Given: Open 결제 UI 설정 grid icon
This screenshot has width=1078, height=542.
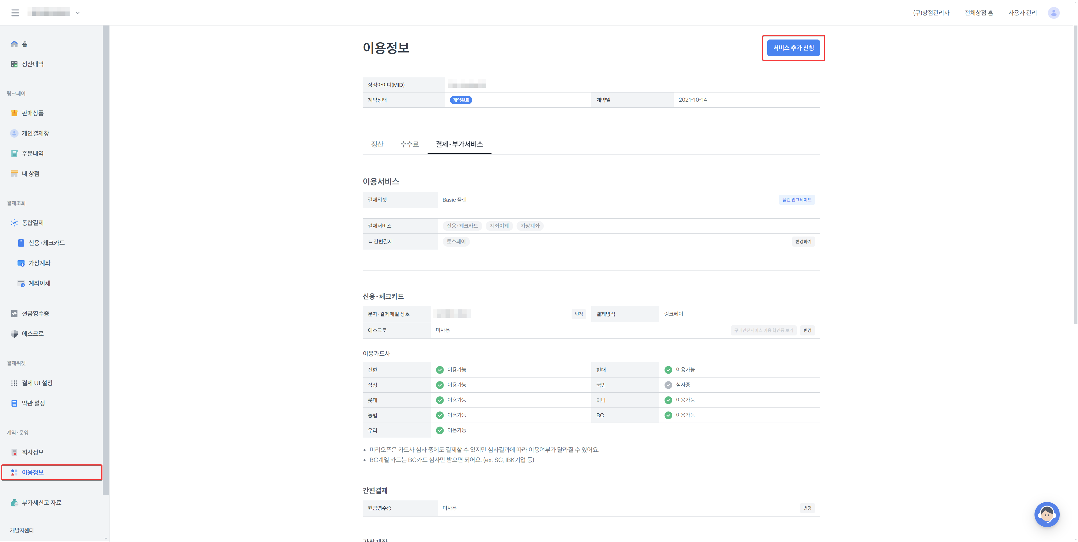Looking at the screenshot, I should 14,383.
